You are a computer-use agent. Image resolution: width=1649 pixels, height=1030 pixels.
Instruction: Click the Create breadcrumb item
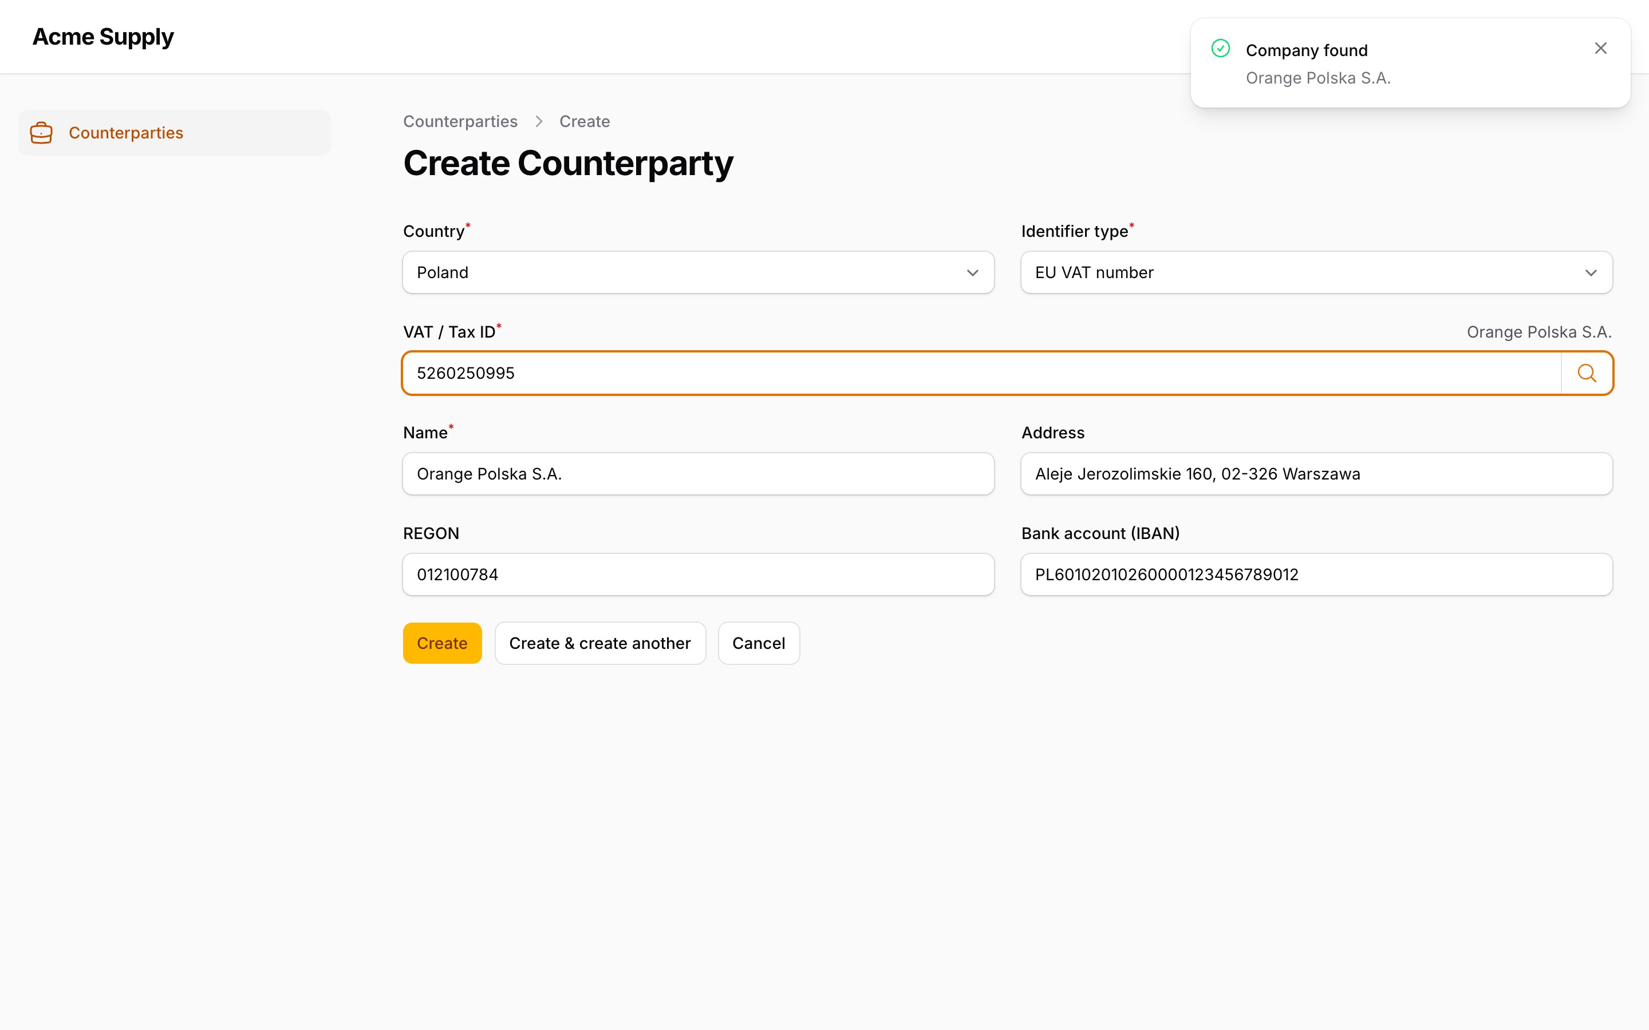point(585,121)
